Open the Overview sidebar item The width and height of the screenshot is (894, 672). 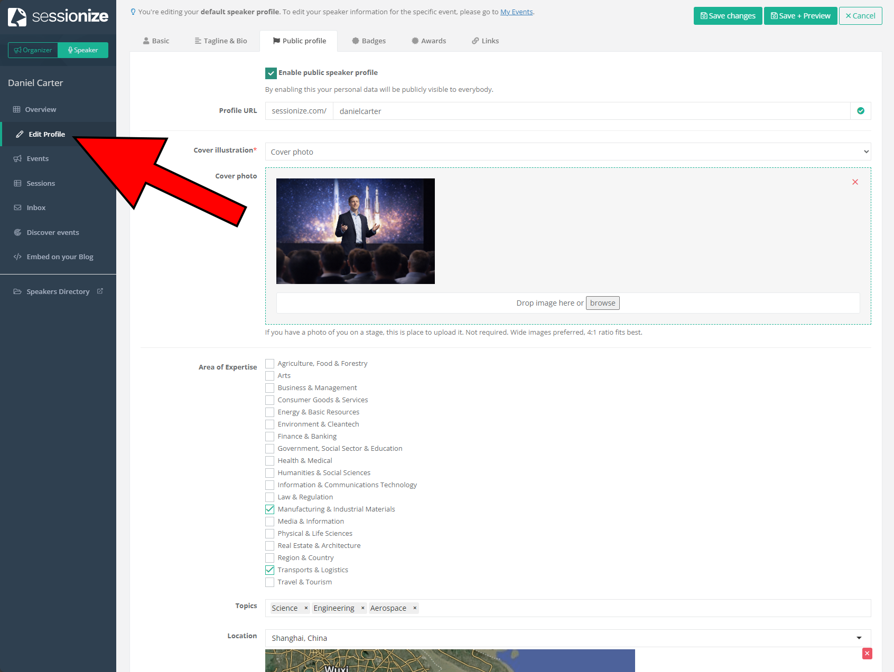coord(40,109)
